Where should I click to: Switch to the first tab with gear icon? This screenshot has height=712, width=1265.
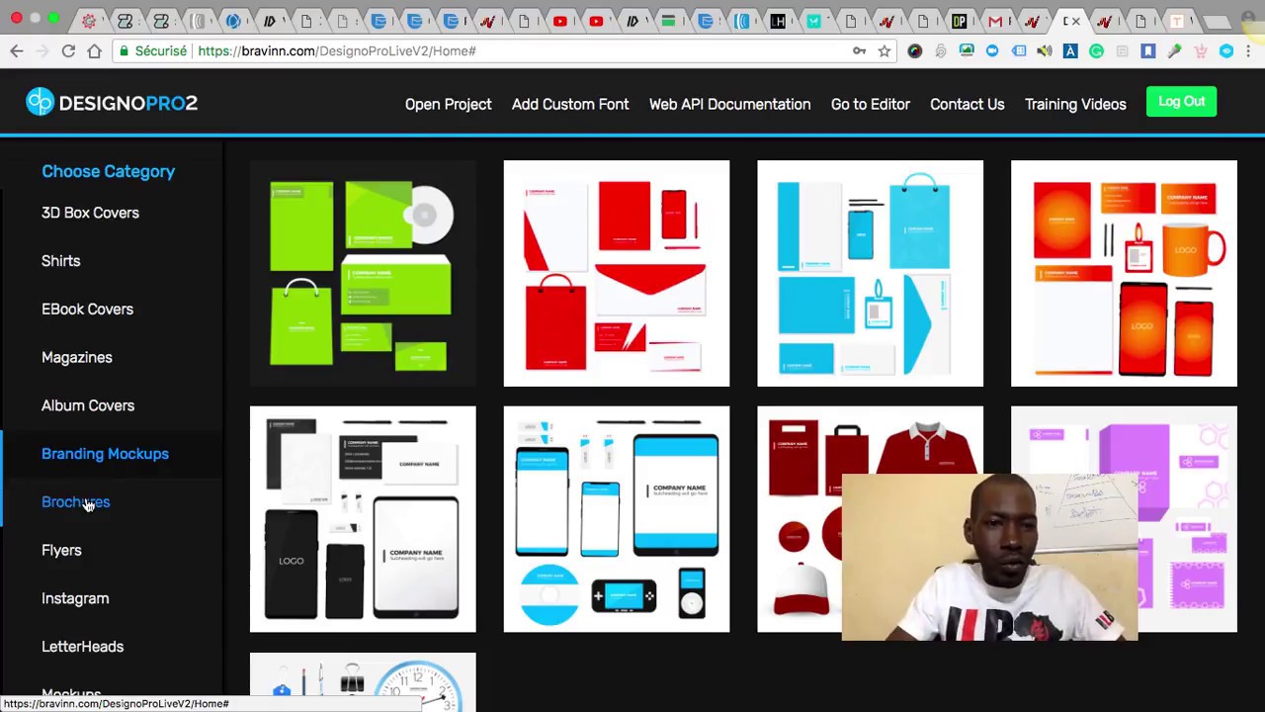pyautogui.click(x=89, y=21)
